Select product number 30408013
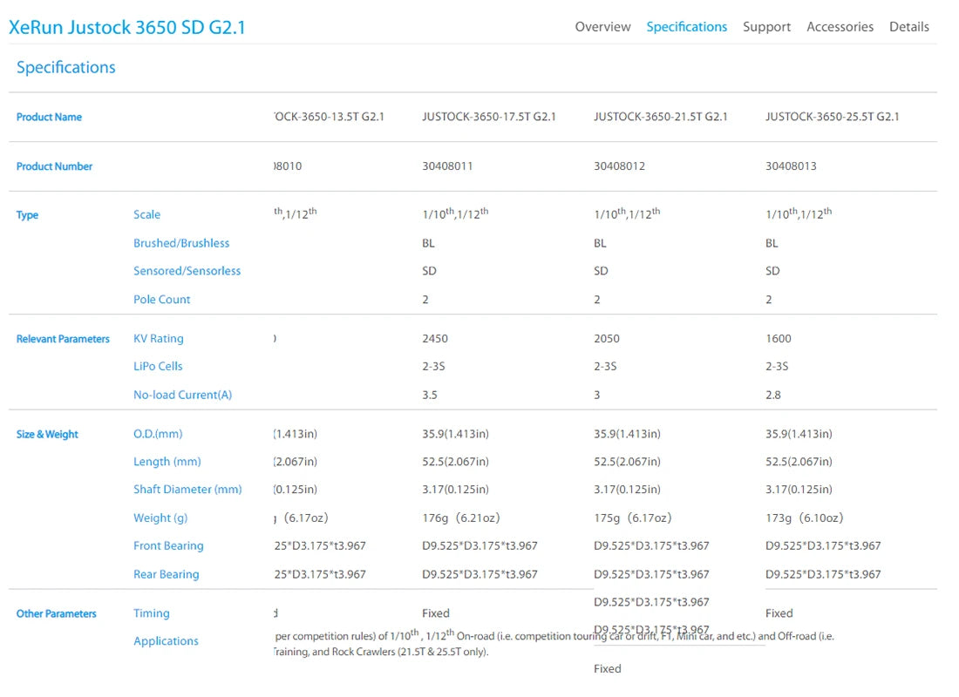The height and width of the screenshot is (697, 959). (x=791, y=166)
